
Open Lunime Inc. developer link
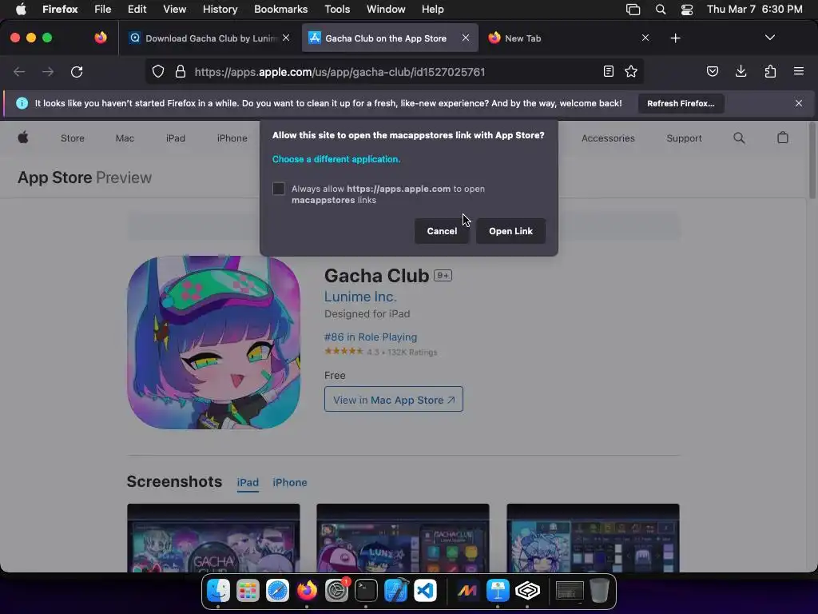360,297
